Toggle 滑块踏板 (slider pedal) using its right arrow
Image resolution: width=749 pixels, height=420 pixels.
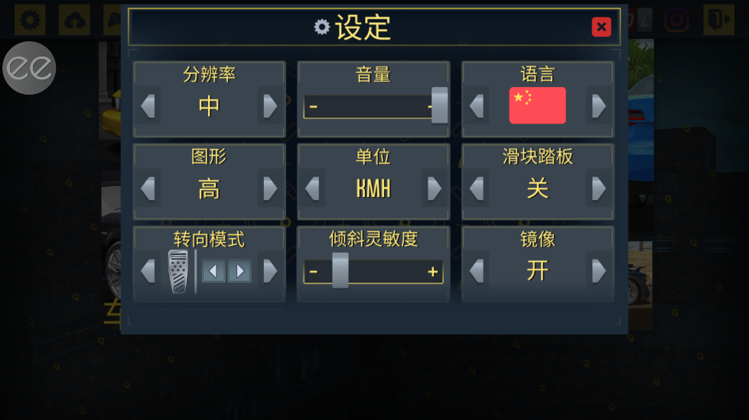click(598, 189)
